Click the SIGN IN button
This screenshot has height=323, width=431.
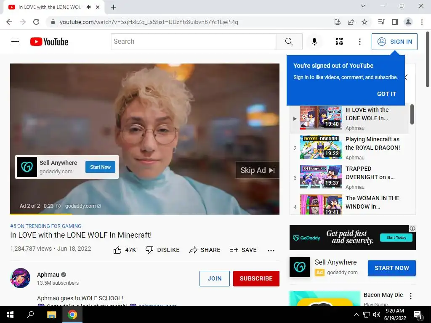394,42
